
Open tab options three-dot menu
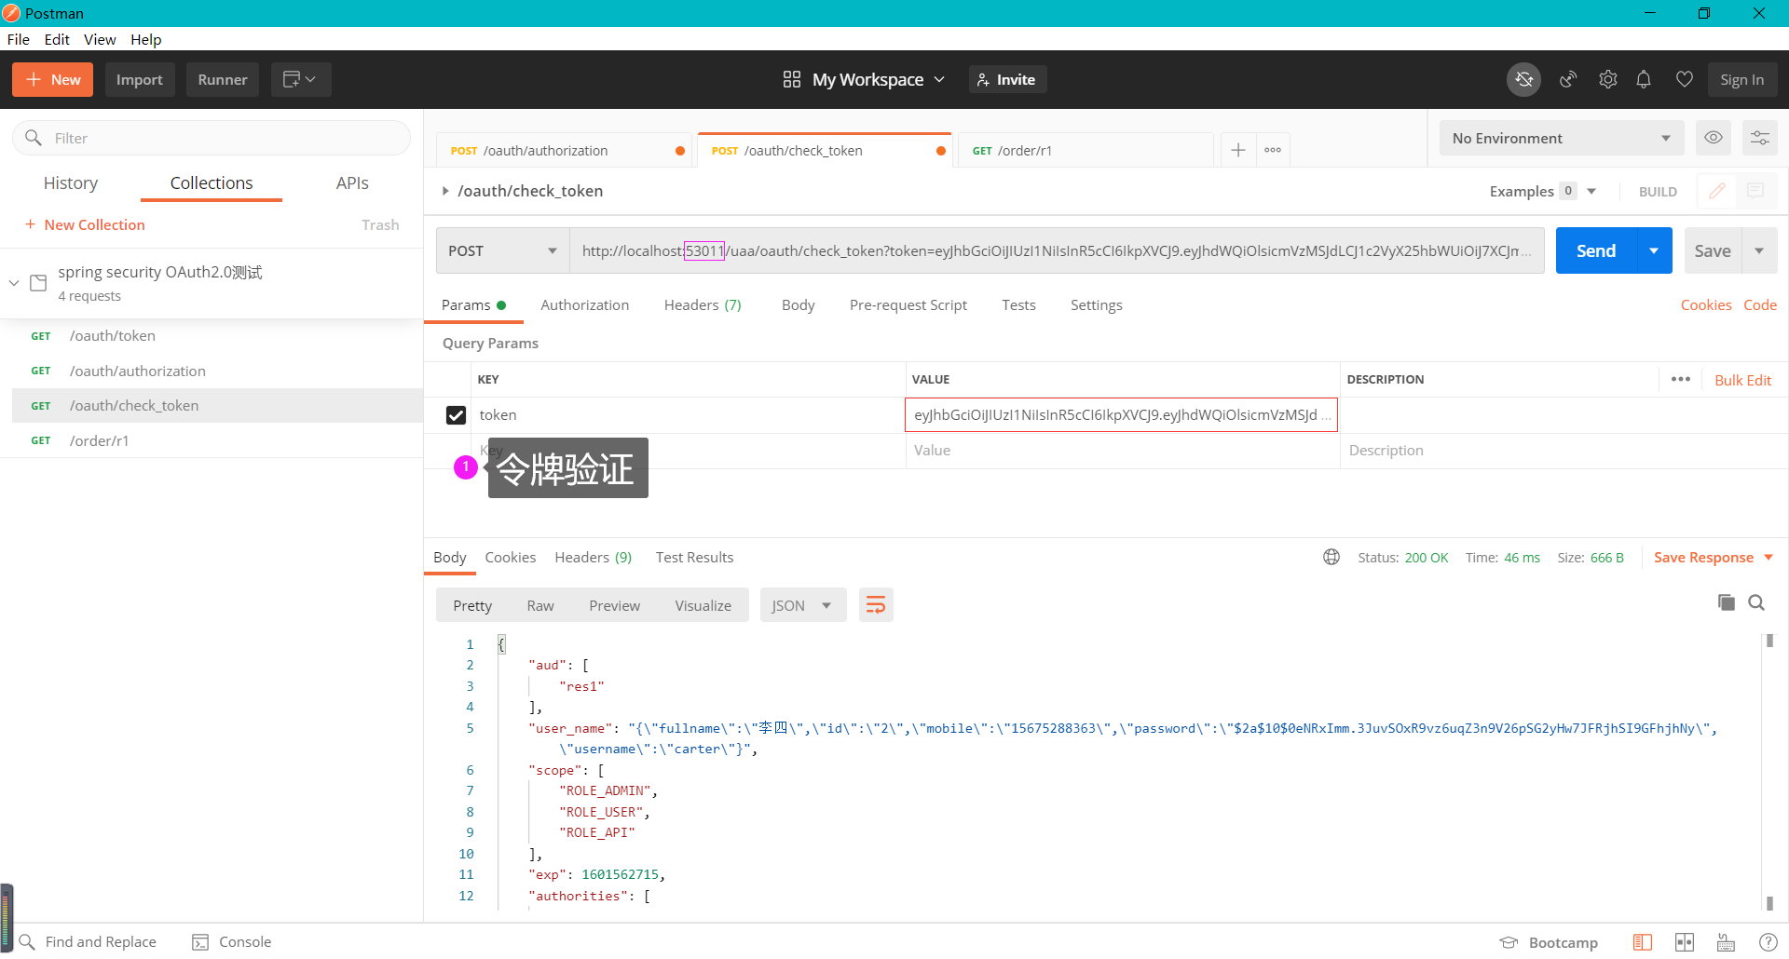(1273, 150)
